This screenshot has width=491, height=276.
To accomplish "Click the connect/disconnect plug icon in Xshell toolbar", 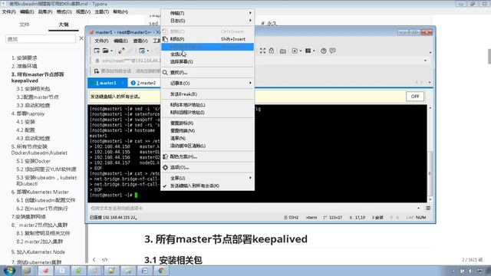I will coord(121,51).
